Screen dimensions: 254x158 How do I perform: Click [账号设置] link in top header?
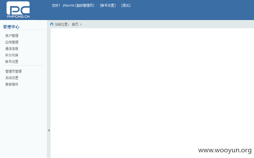pyautogui.click(x=108, y=5)
